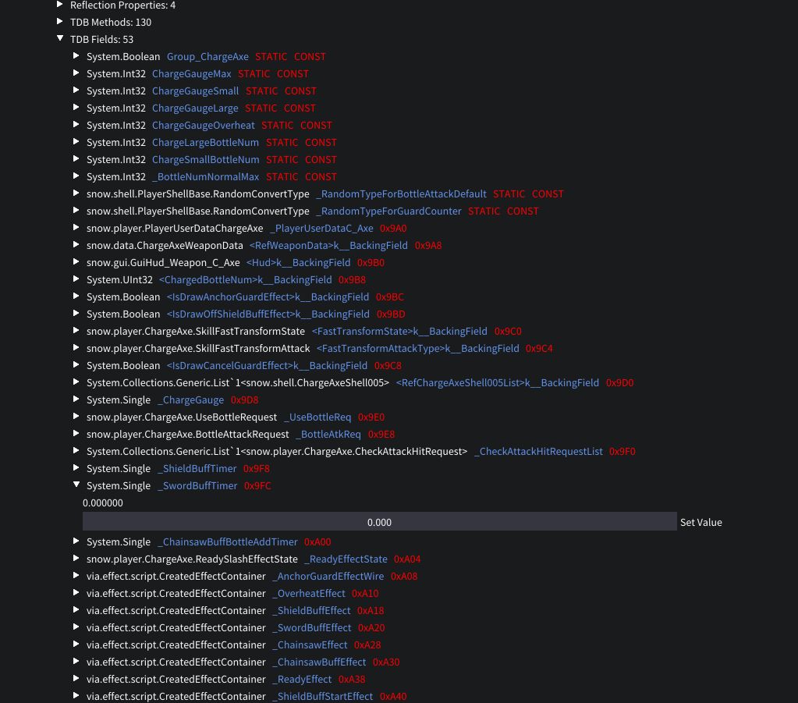Expand the _UseBottleReq field
The height and width of the screenshot is (703, 798).
(76, 417)
